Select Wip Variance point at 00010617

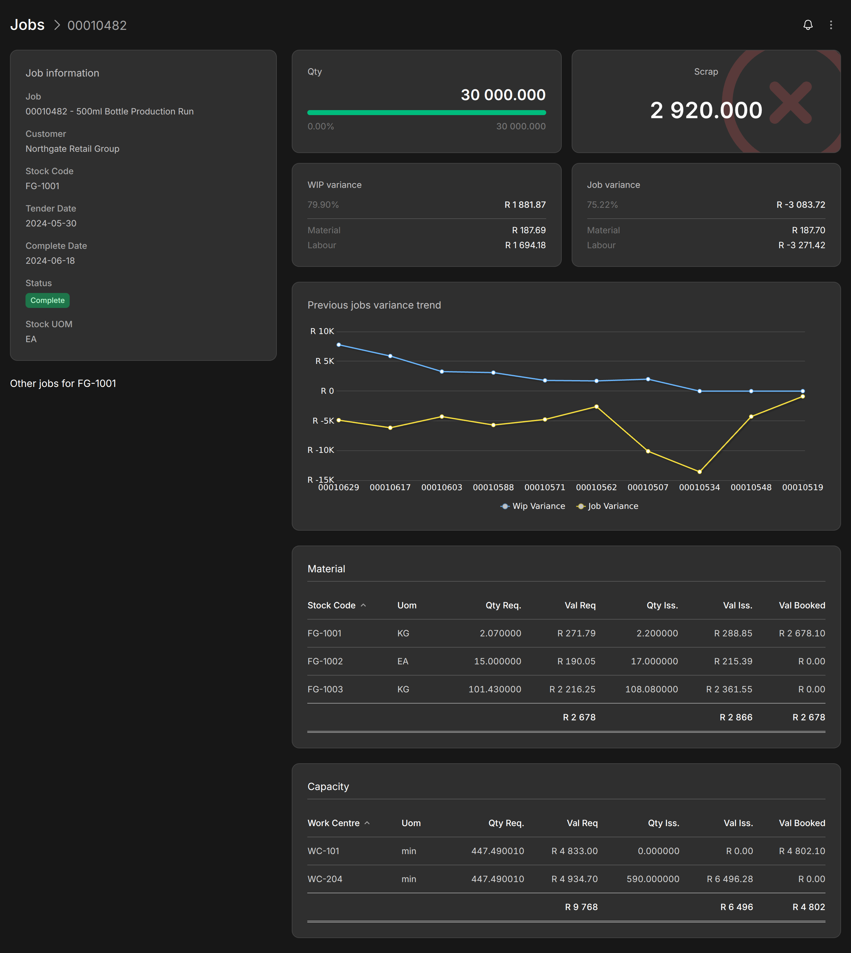pos(390,356)
